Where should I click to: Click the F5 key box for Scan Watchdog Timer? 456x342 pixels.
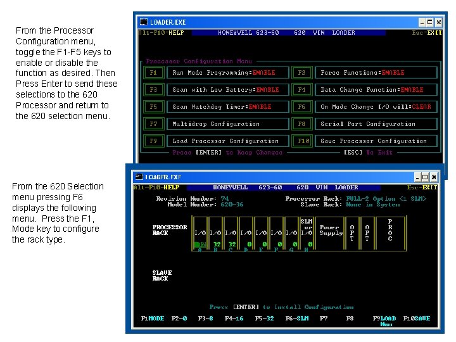(153, 107)
